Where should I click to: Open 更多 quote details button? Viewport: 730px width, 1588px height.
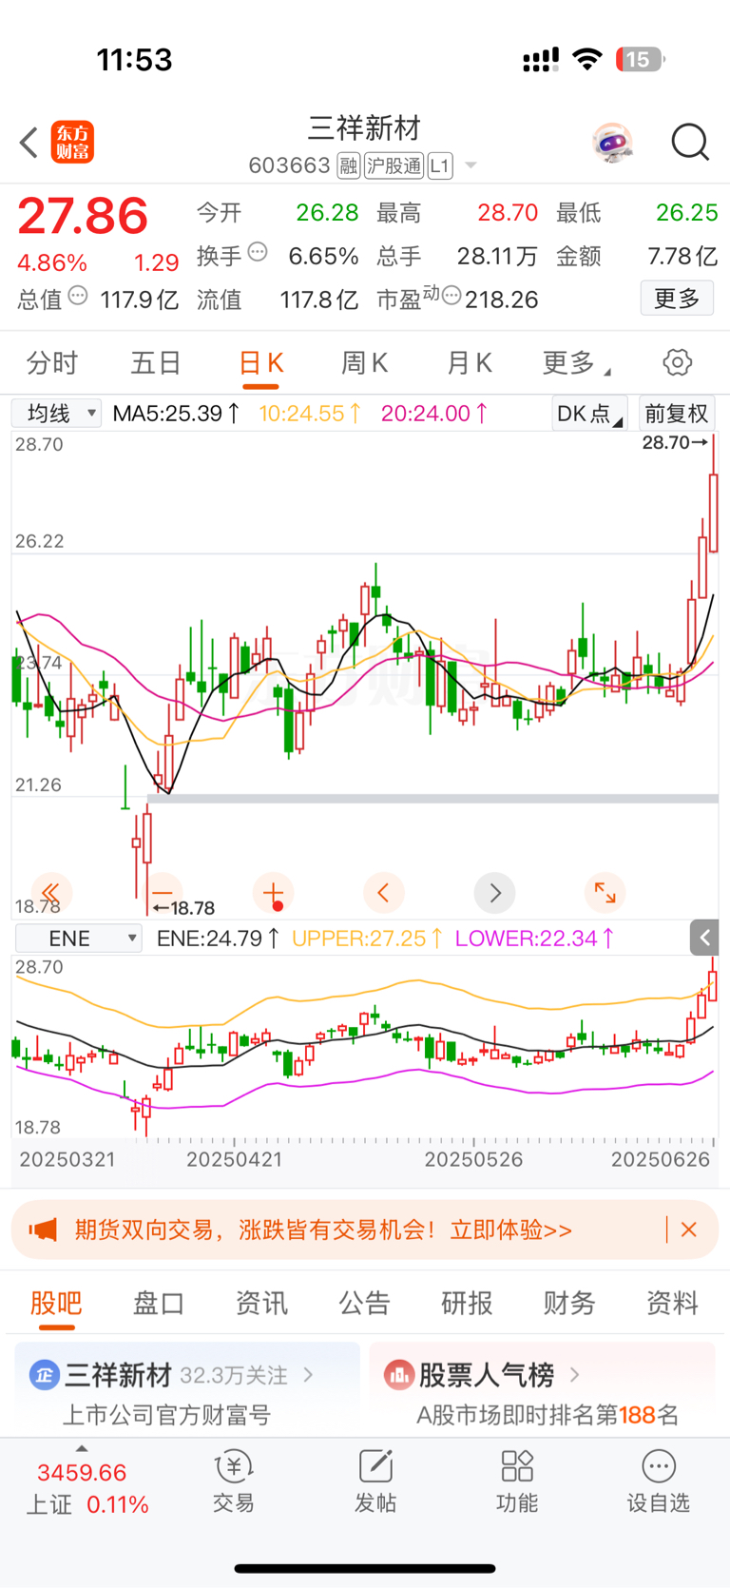click(x=677, y=299)
